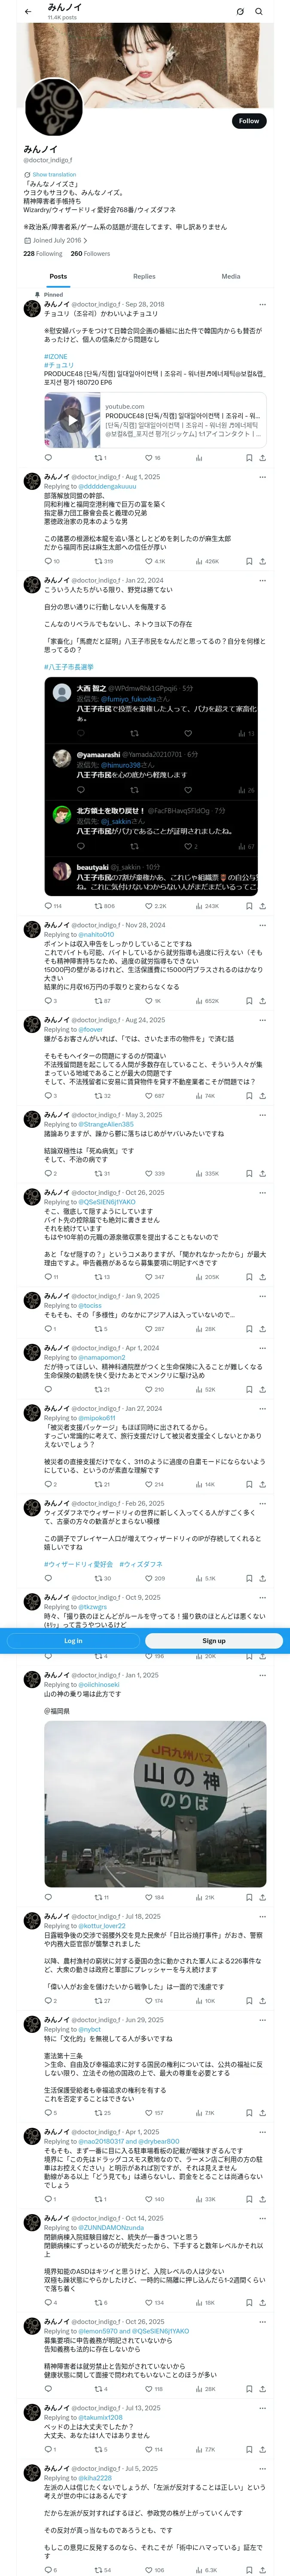Switch to the Replies tab
Screen dimensions: 290x2576
point(144,276)
